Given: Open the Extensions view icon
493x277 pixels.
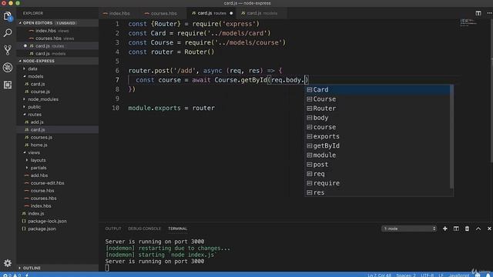Looking at the screenshot, I should pos(8,85).
